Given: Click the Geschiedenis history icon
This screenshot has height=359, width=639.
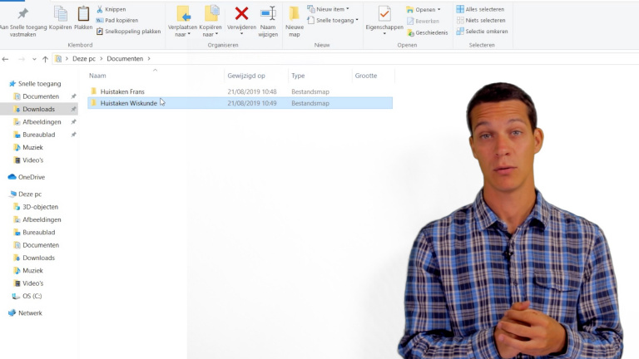Looking at the screenshot, I should click(x=411, y=32).
